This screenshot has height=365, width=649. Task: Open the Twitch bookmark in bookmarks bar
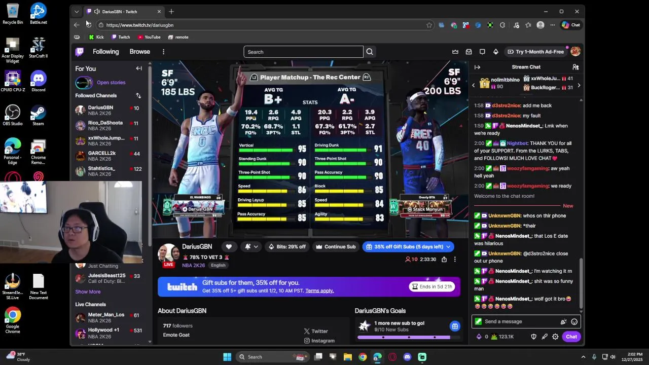tap(121, 37)
